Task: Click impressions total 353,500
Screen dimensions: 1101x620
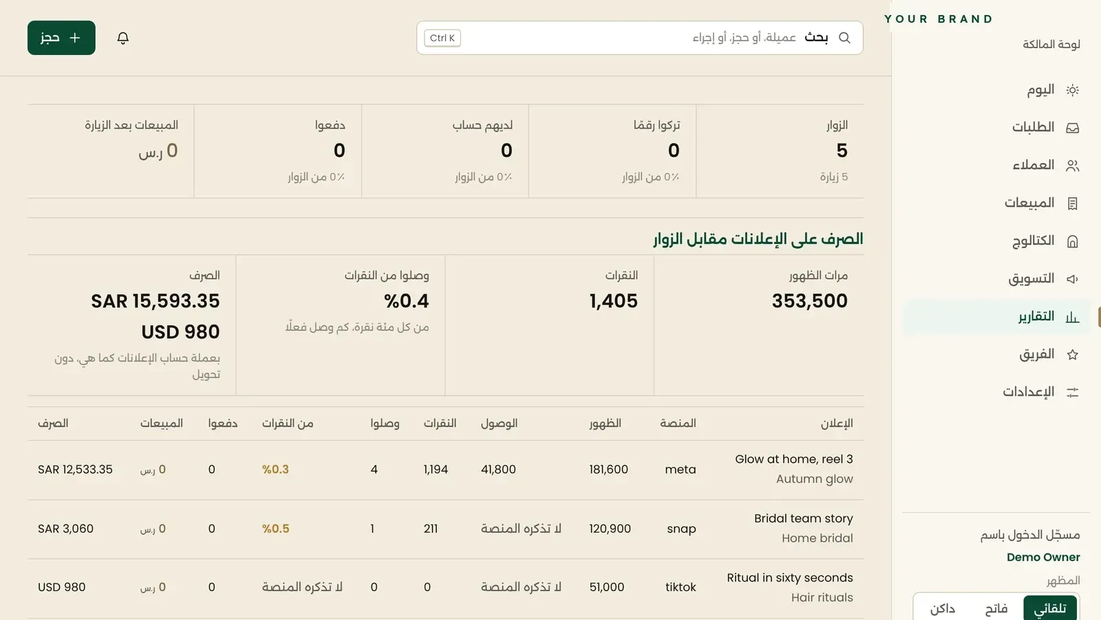Action: click(810, 301)
